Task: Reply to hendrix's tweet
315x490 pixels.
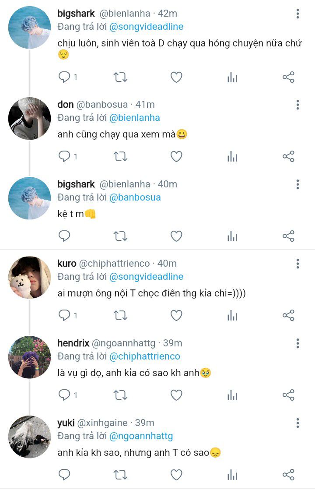Action: click(65, 395)
